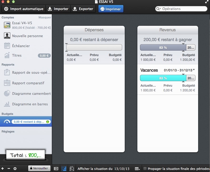Click the green budget status indicator
This screenshot has height=172, width=210.
(x=48, y=122)
